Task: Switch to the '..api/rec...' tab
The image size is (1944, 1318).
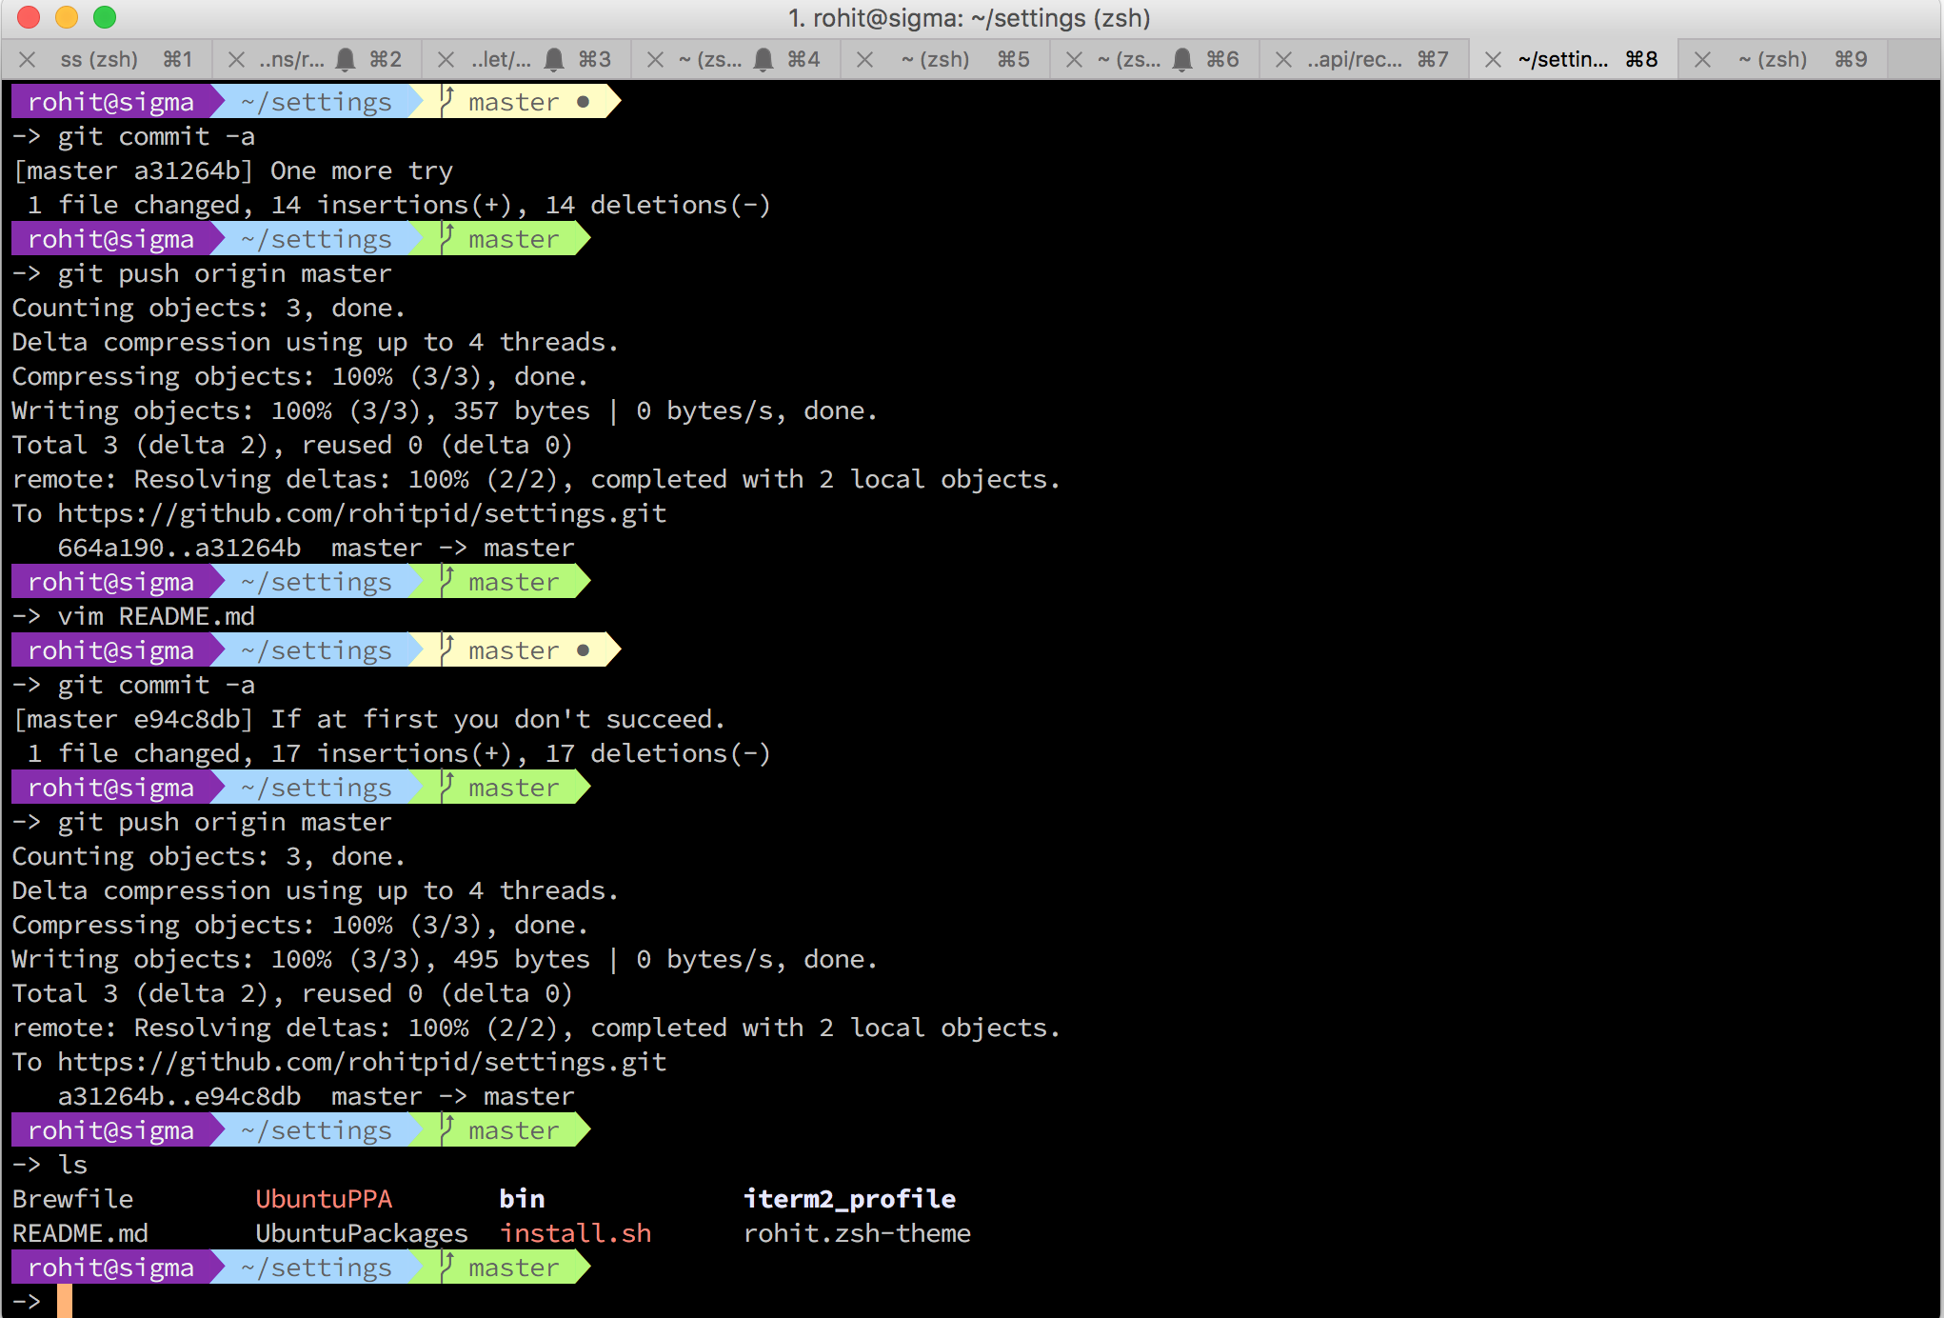Action: coord(1354,60)
